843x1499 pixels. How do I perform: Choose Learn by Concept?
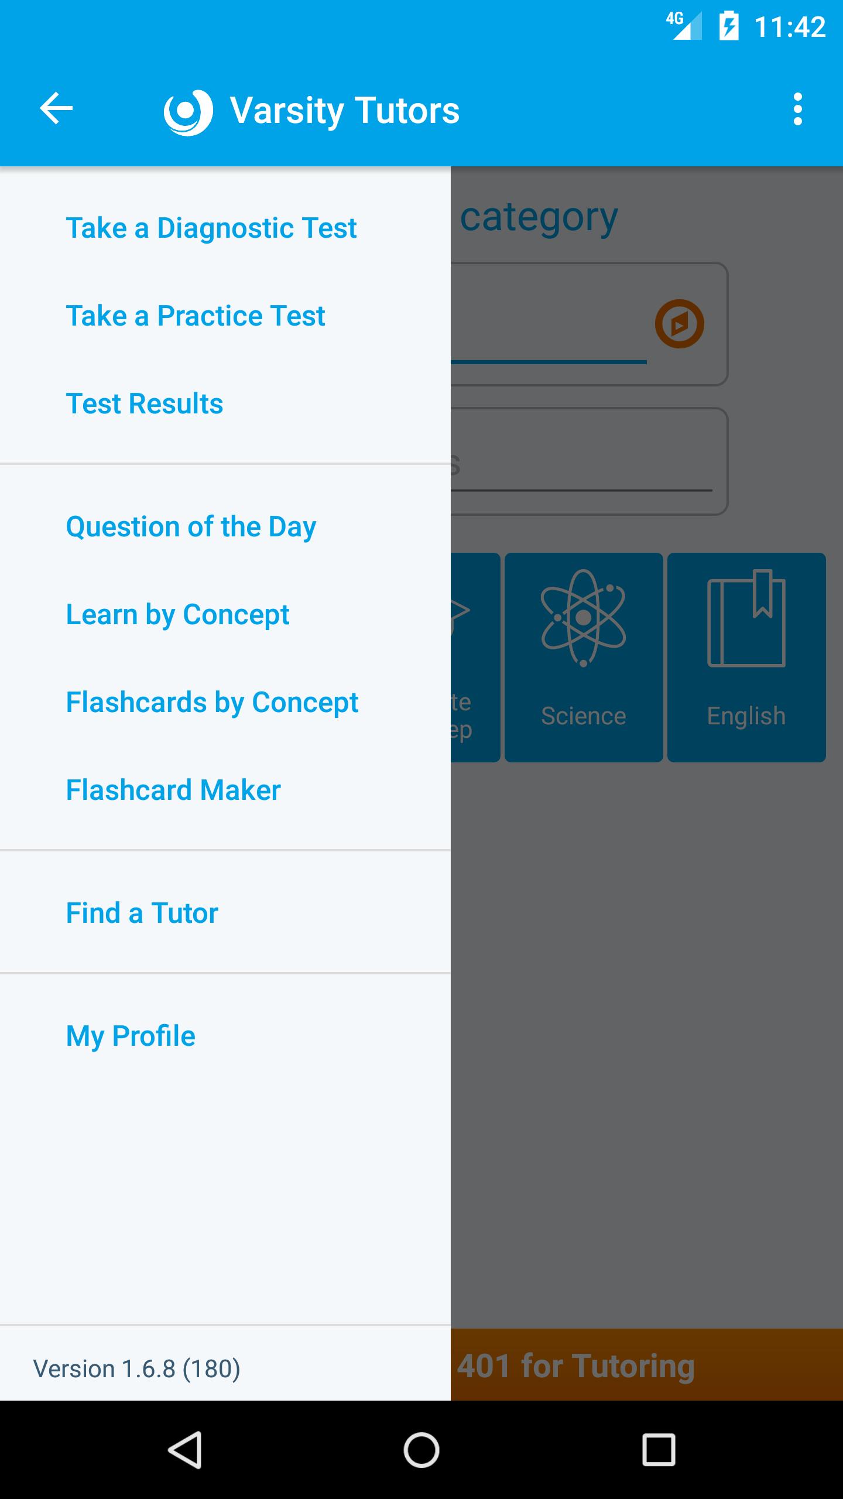pyautogui.click(x=177, y=614)
